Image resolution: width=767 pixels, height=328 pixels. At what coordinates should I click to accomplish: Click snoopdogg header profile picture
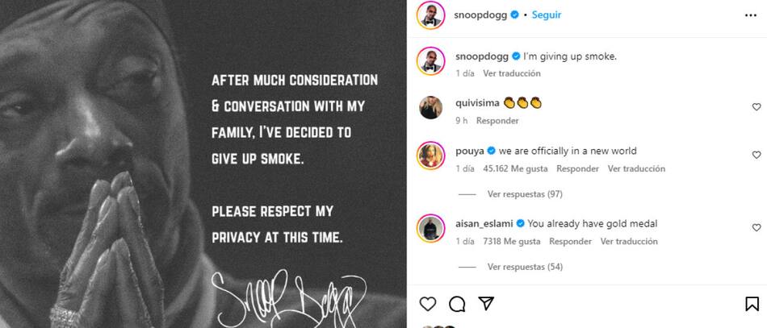[430, 15]
